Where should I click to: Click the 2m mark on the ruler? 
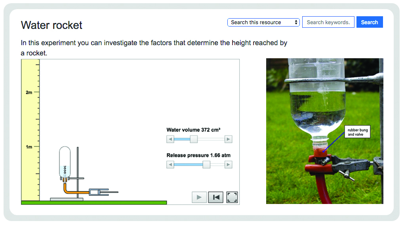29,92
